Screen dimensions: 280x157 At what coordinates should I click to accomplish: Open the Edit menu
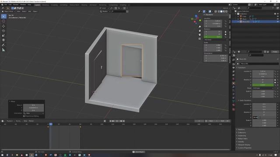click(10, 5)
